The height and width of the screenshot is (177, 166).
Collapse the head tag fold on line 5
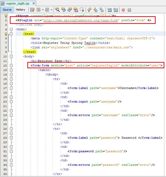click(x=11, y=34)
